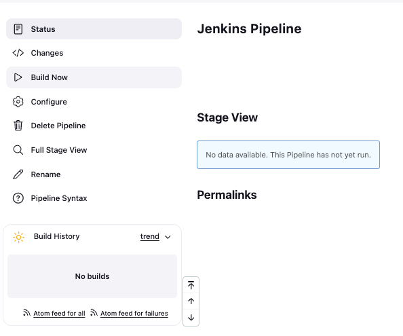Click the No builds placeholder text
This screenshot has width=403, height=336.
click(92, 276)
